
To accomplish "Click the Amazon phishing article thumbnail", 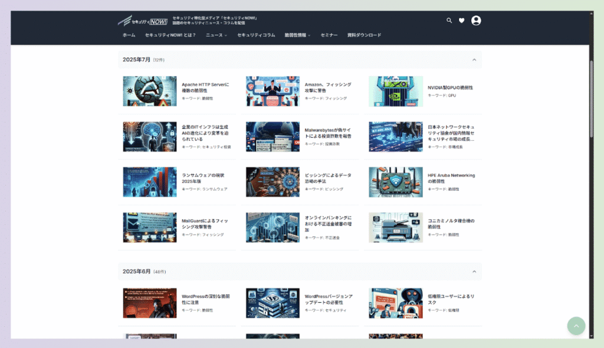I will click(x=272, y=91).
